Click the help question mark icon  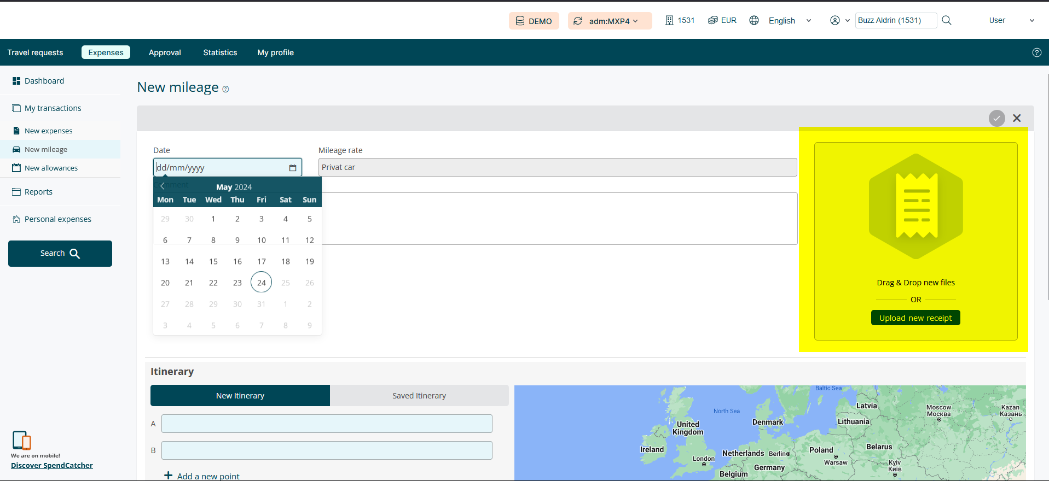1036,52
